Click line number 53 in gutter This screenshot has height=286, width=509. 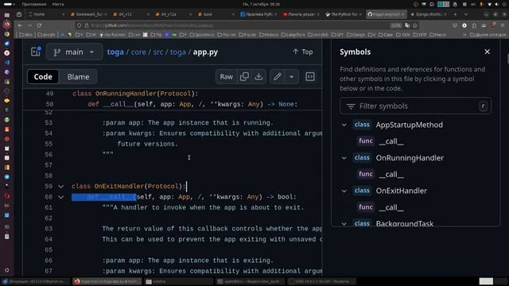[49, 123]
